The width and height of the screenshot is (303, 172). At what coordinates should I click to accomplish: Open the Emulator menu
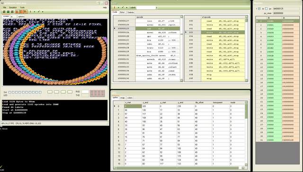13,8
